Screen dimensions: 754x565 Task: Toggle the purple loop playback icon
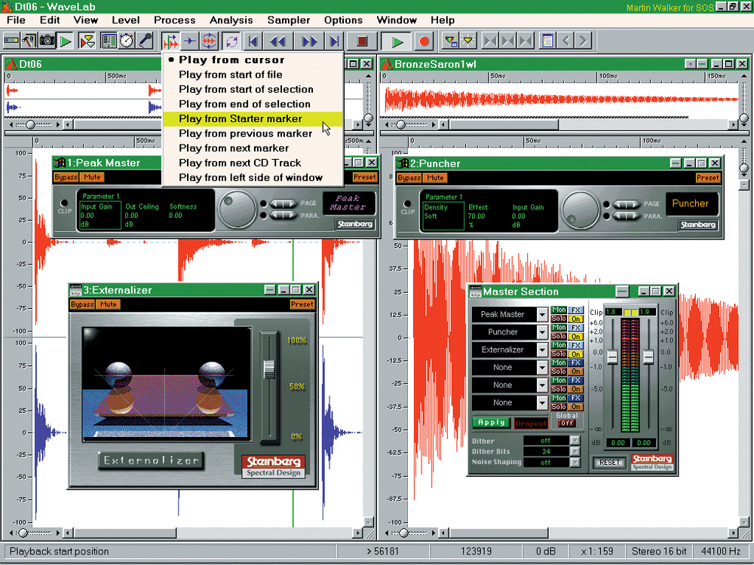pyautogui.click(x=231, y=41)
